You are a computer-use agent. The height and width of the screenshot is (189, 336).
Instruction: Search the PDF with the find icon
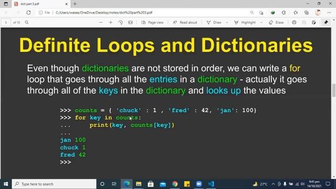27,22
